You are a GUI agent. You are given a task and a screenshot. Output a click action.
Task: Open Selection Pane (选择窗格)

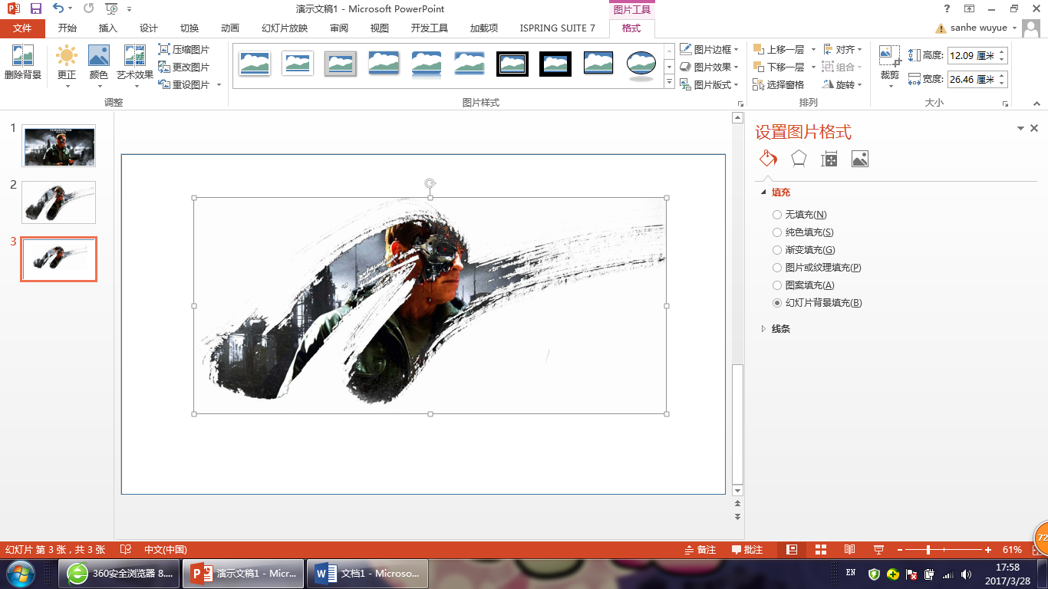(779, 84)
